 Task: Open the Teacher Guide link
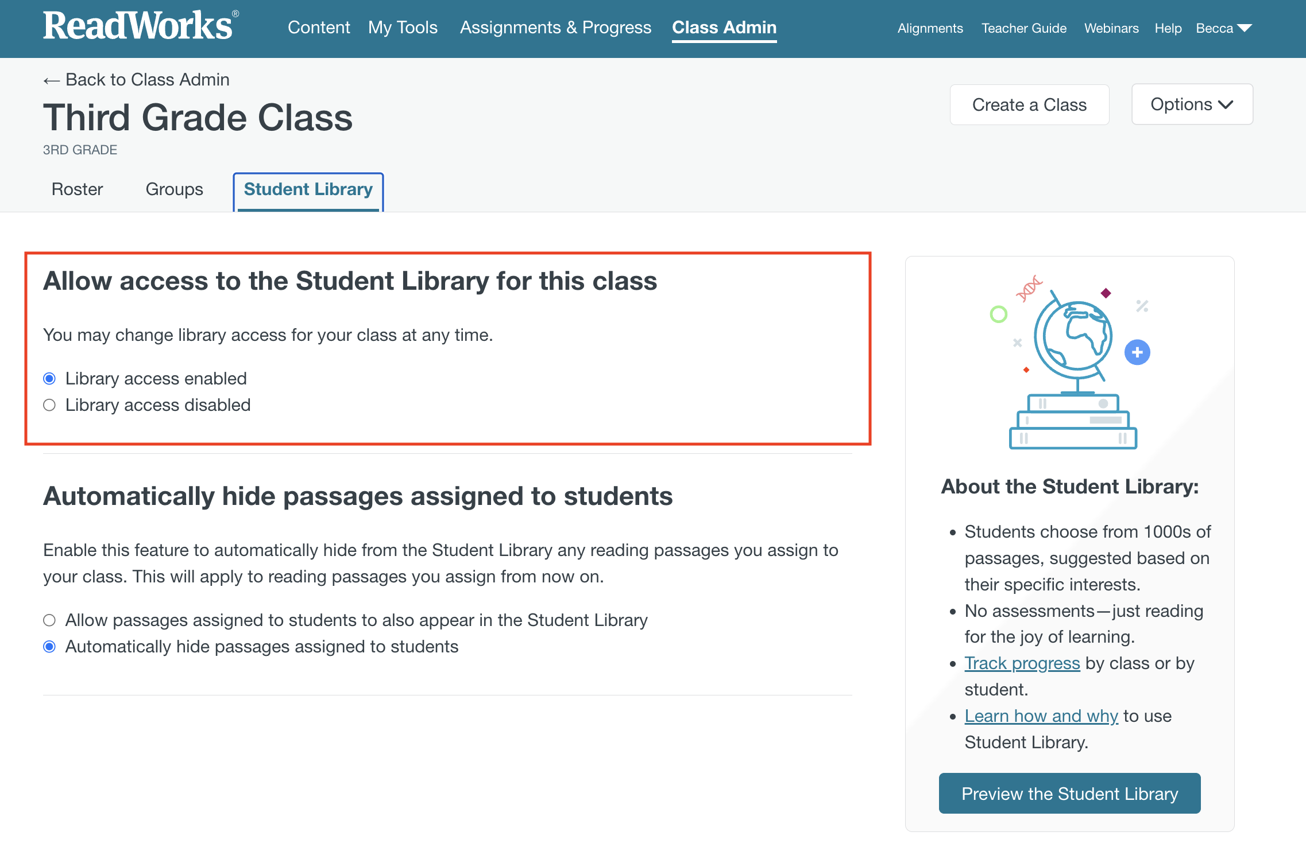click(x=1023, y=28)
